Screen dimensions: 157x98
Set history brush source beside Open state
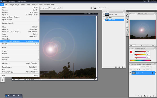click(x=104, y=18)
